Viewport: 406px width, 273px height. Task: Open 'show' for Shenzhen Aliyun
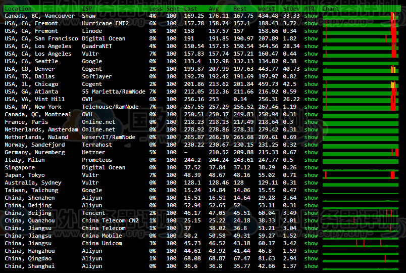(311, 198)
